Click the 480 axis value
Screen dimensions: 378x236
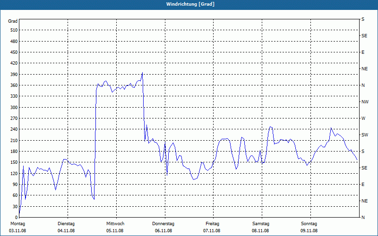tap(14, 42)
